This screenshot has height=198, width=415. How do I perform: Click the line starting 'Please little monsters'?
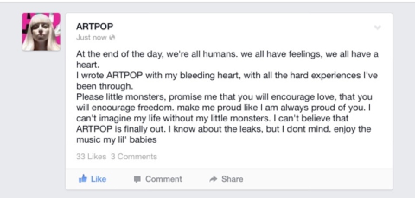pyautogui.click(x=224, y=97)
